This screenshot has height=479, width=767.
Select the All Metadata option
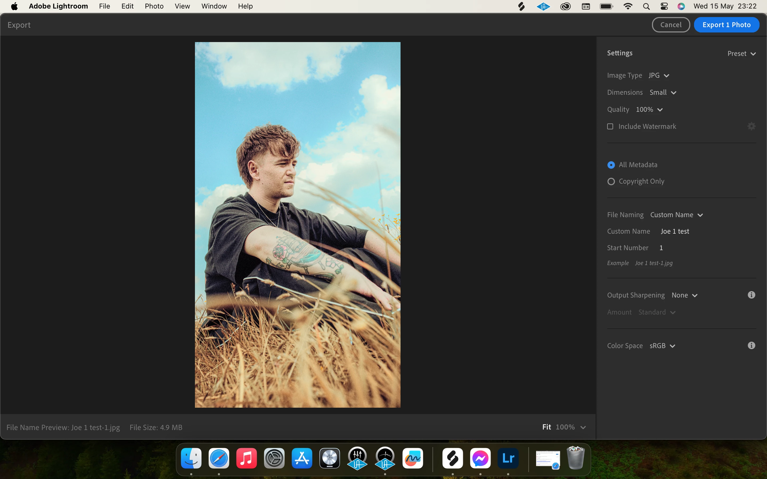pyautogui.click(x=611, y=165)
